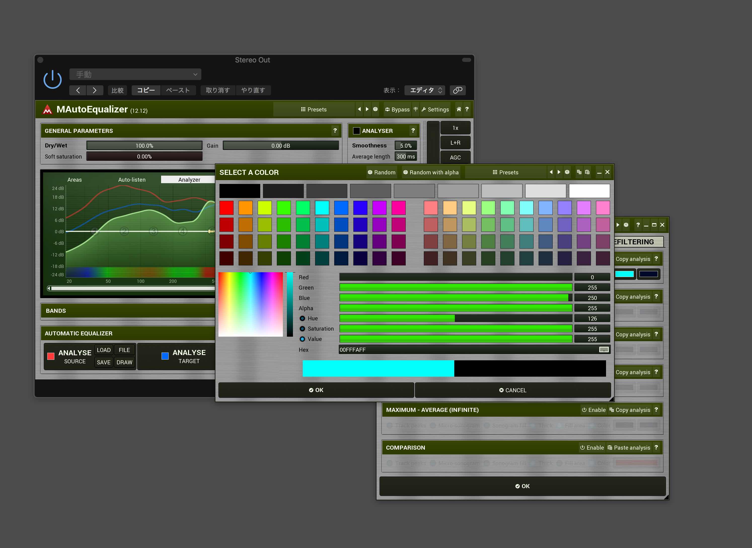Toggle the blue plugin power button
The width and height of the screenshot is (752, 548).
click(x=52, y=80)
